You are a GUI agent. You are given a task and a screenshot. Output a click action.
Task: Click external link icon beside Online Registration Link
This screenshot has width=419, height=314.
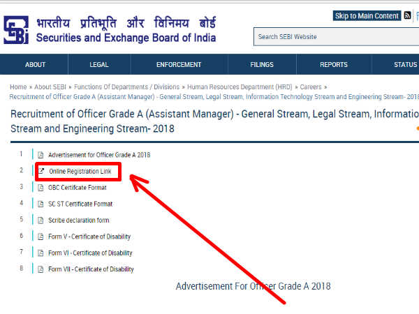click(x=41, y=171)
